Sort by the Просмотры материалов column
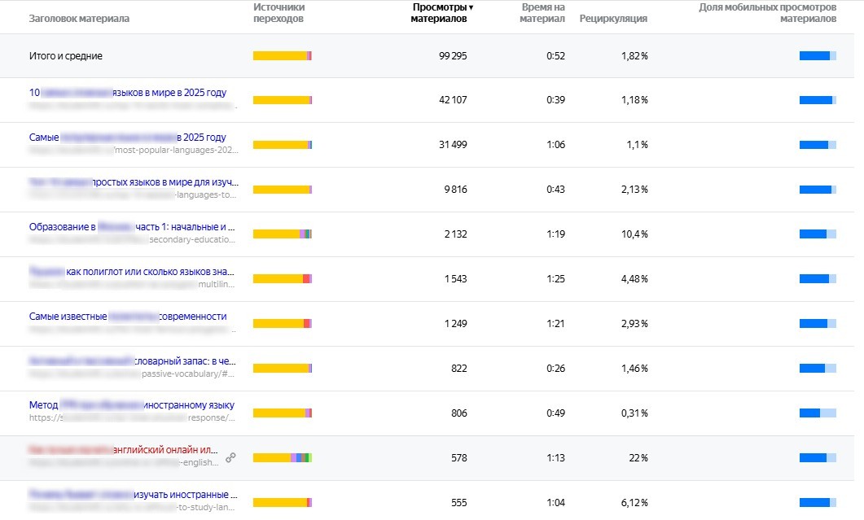Viewport: 864px width, 520px height. pyautogui.click(x=442, y=13)
